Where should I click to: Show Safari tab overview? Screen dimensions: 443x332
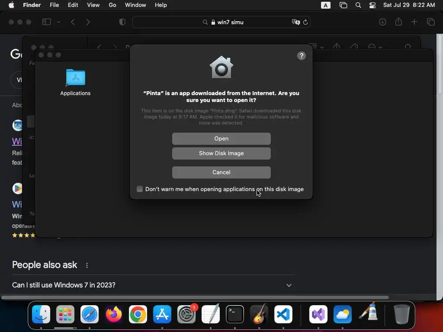(x=430, y=22)
